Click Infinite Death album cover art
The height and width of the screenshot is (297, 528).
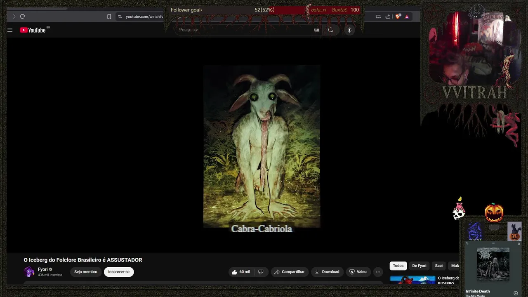[493, 264]
